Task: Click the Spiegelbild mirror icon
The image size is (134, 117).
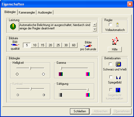Action: 118,77
